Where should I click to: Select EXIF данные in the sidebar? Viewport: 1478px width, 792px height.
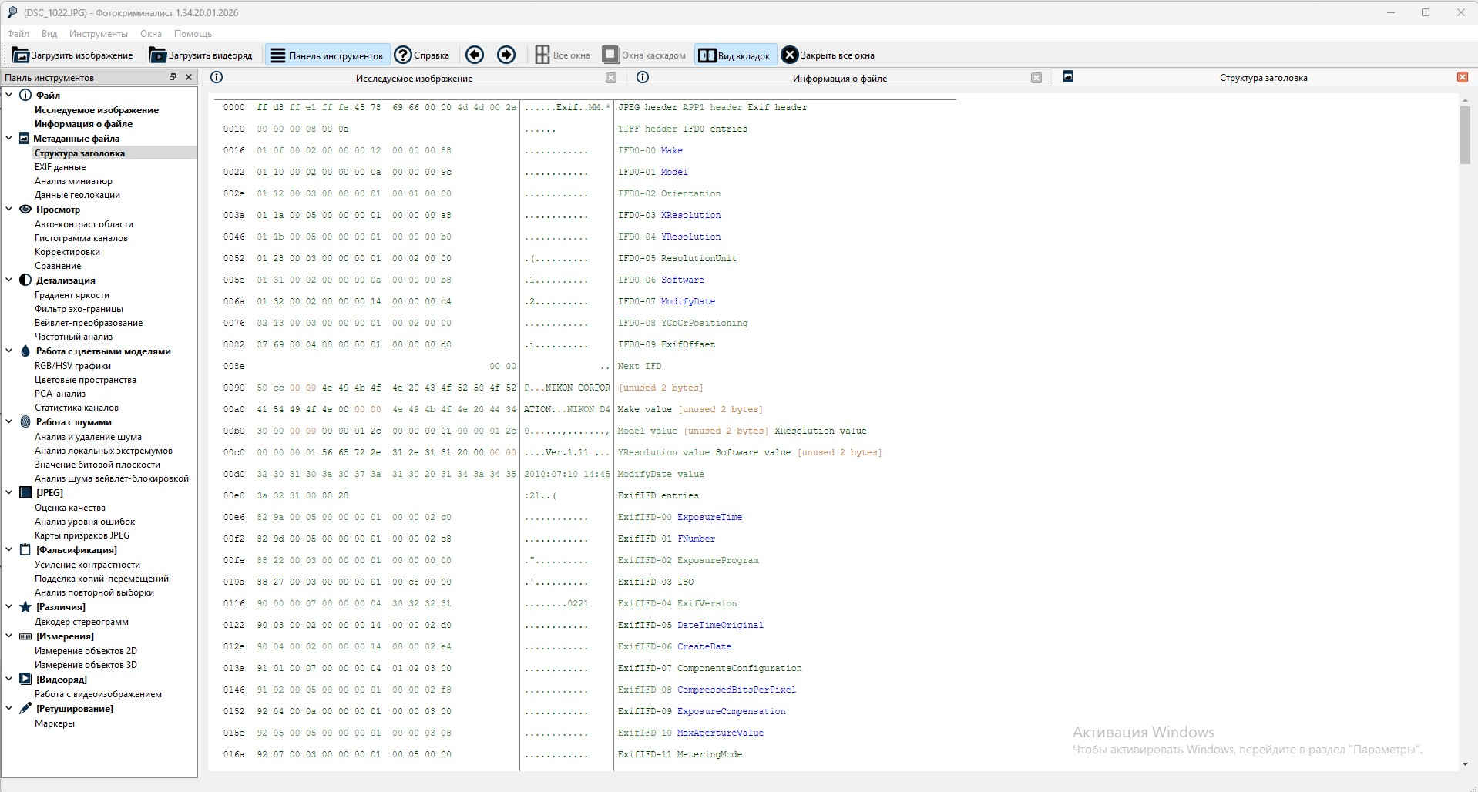click(x=60, y=167)
